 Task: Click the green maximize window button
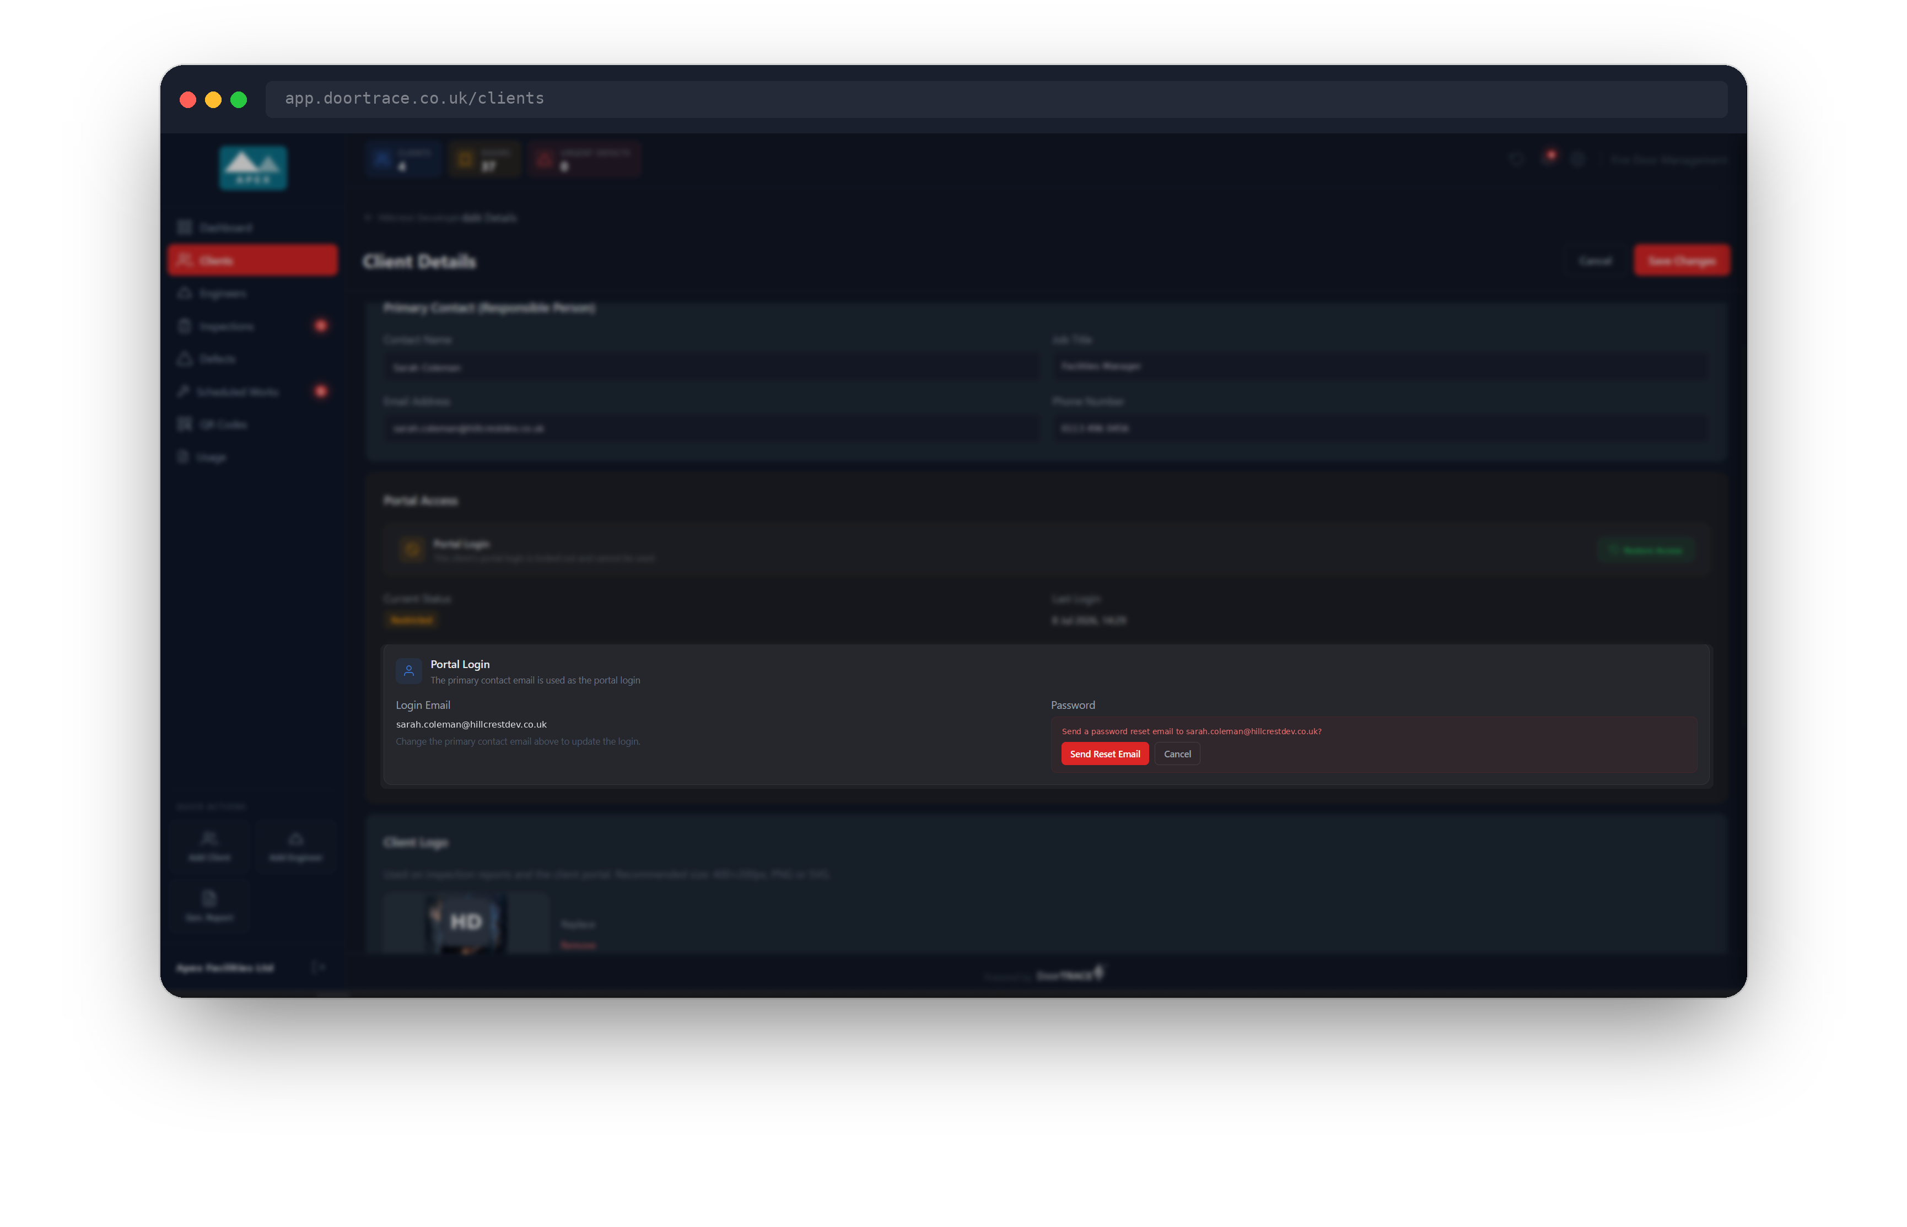click(x=238, y=100)
